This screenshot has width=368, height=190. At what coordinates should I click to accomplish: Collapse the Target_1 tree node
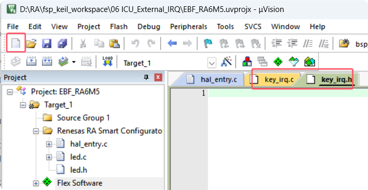(23, 105)
